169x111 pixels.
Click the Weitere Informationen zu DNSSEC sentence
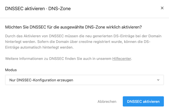coord(69,59)
